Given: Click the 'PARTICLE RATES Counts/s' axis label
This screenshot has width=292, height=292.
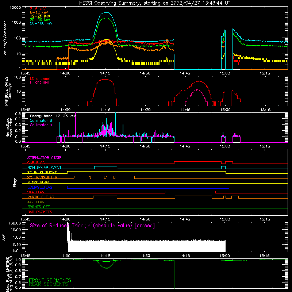Looking at the screenshot, I should click(x=8, y=91).
